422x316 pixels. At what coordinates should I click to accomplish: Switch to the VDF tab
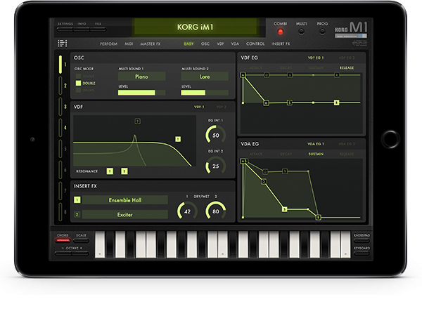click(220, 44)
